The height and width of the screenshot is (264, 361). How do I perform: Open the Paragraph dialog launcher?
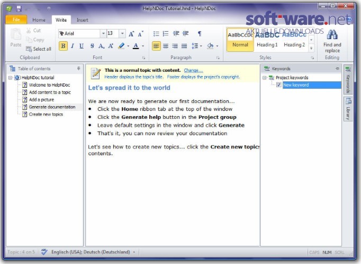218,58
